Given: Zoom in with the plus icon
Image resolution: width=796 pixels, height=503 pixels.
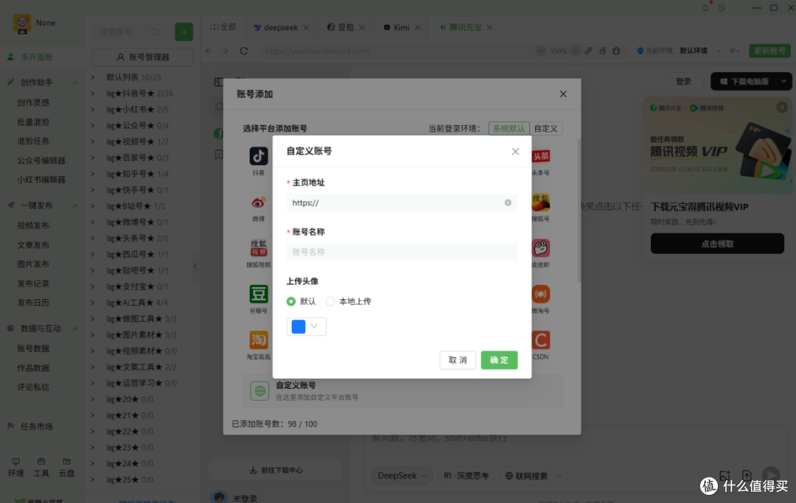Looking at the screenshot, I should pos(576,51).
